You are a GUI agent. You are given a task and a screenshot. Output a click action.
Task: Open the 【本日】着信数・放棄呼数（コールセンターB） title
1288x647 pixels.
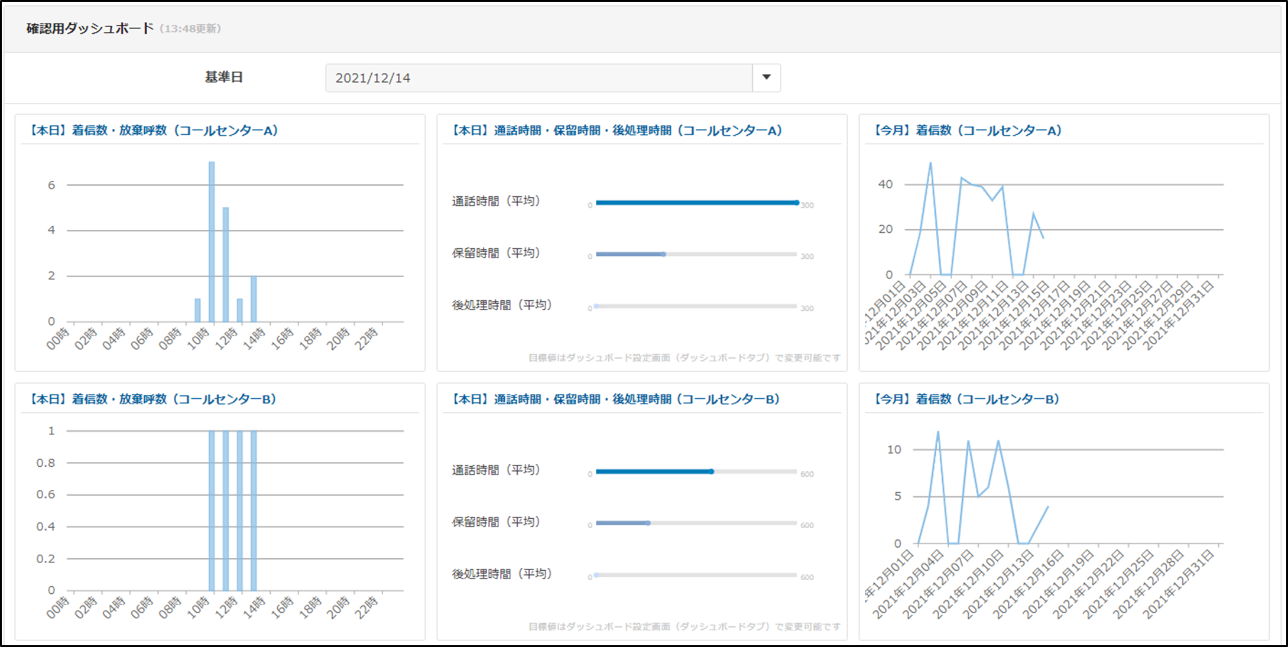point(152,399)
